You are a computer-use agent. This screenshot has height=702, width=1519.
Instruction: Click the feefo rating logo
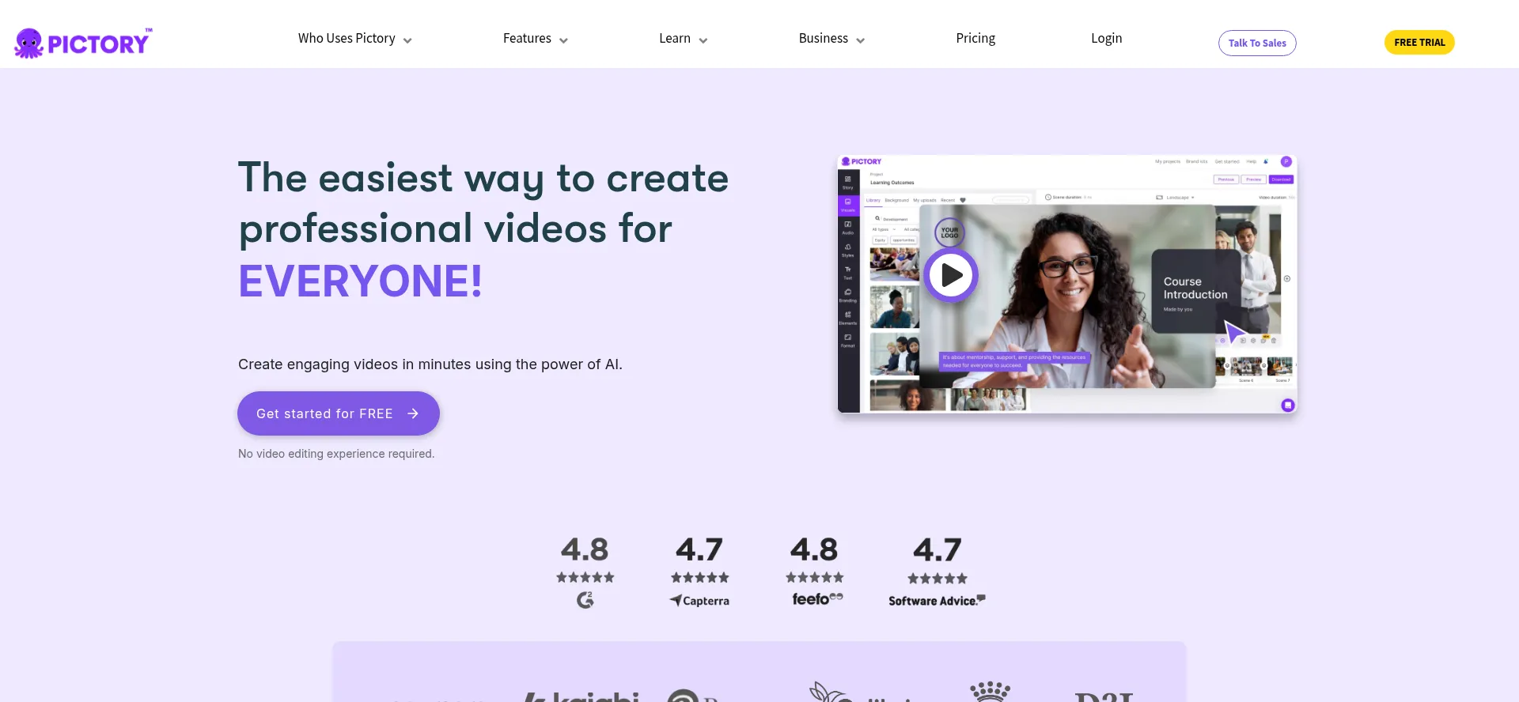point(817,599)
